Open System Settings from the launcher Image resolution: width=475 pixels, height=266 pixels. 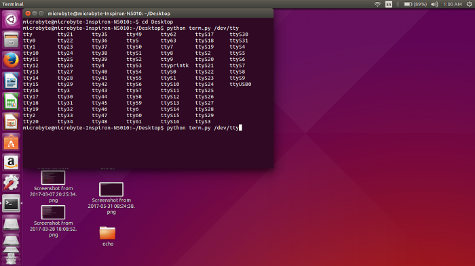12,183
